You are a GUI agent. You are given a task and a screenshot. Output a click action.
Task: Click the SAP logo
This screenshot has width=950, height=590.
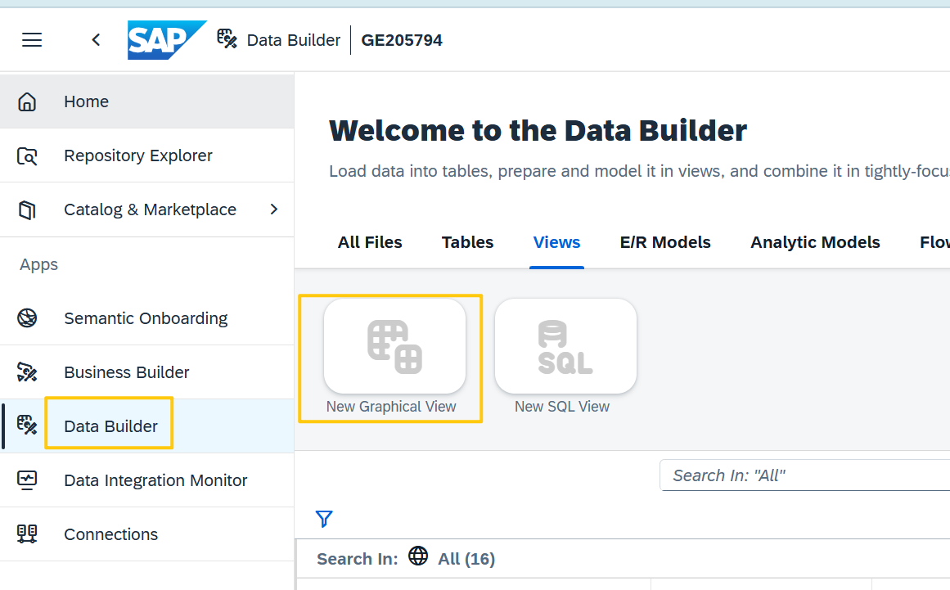point(167,40)
